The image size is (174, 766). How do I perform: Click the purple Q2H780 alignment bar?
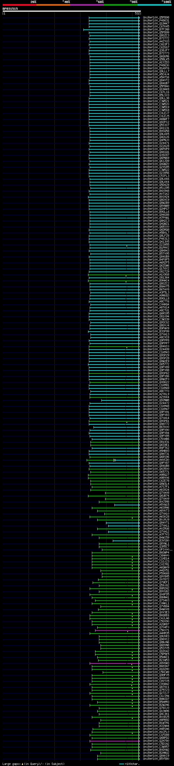coord(114,741)
